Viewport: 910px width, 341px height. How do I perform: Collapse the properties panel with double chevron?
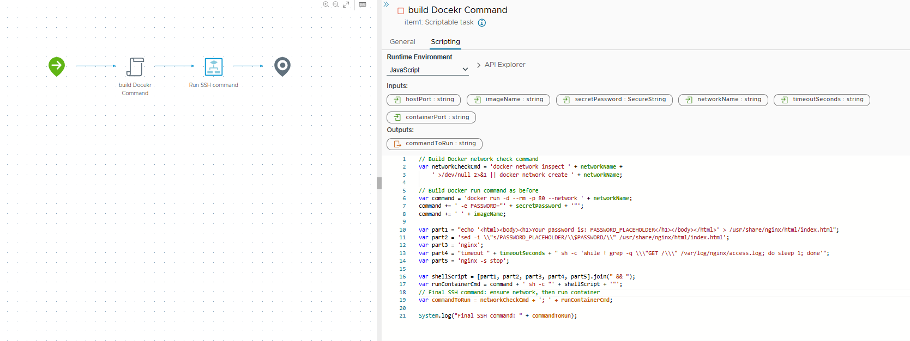[x=386, y=4]
